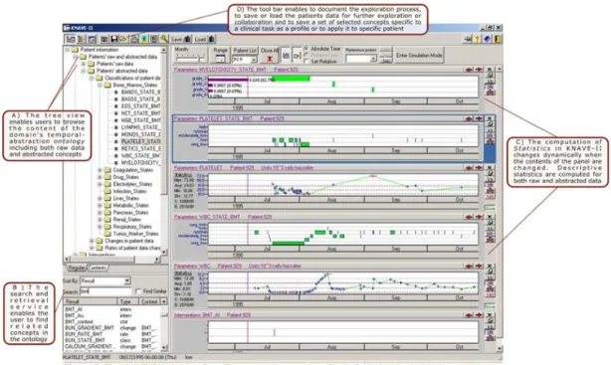Click the Type column header

click(x=127, y=301)
